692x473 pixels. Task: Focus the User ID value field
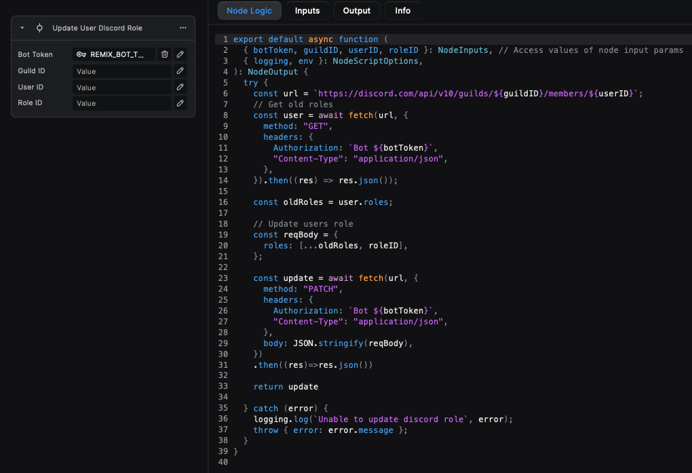122,88
